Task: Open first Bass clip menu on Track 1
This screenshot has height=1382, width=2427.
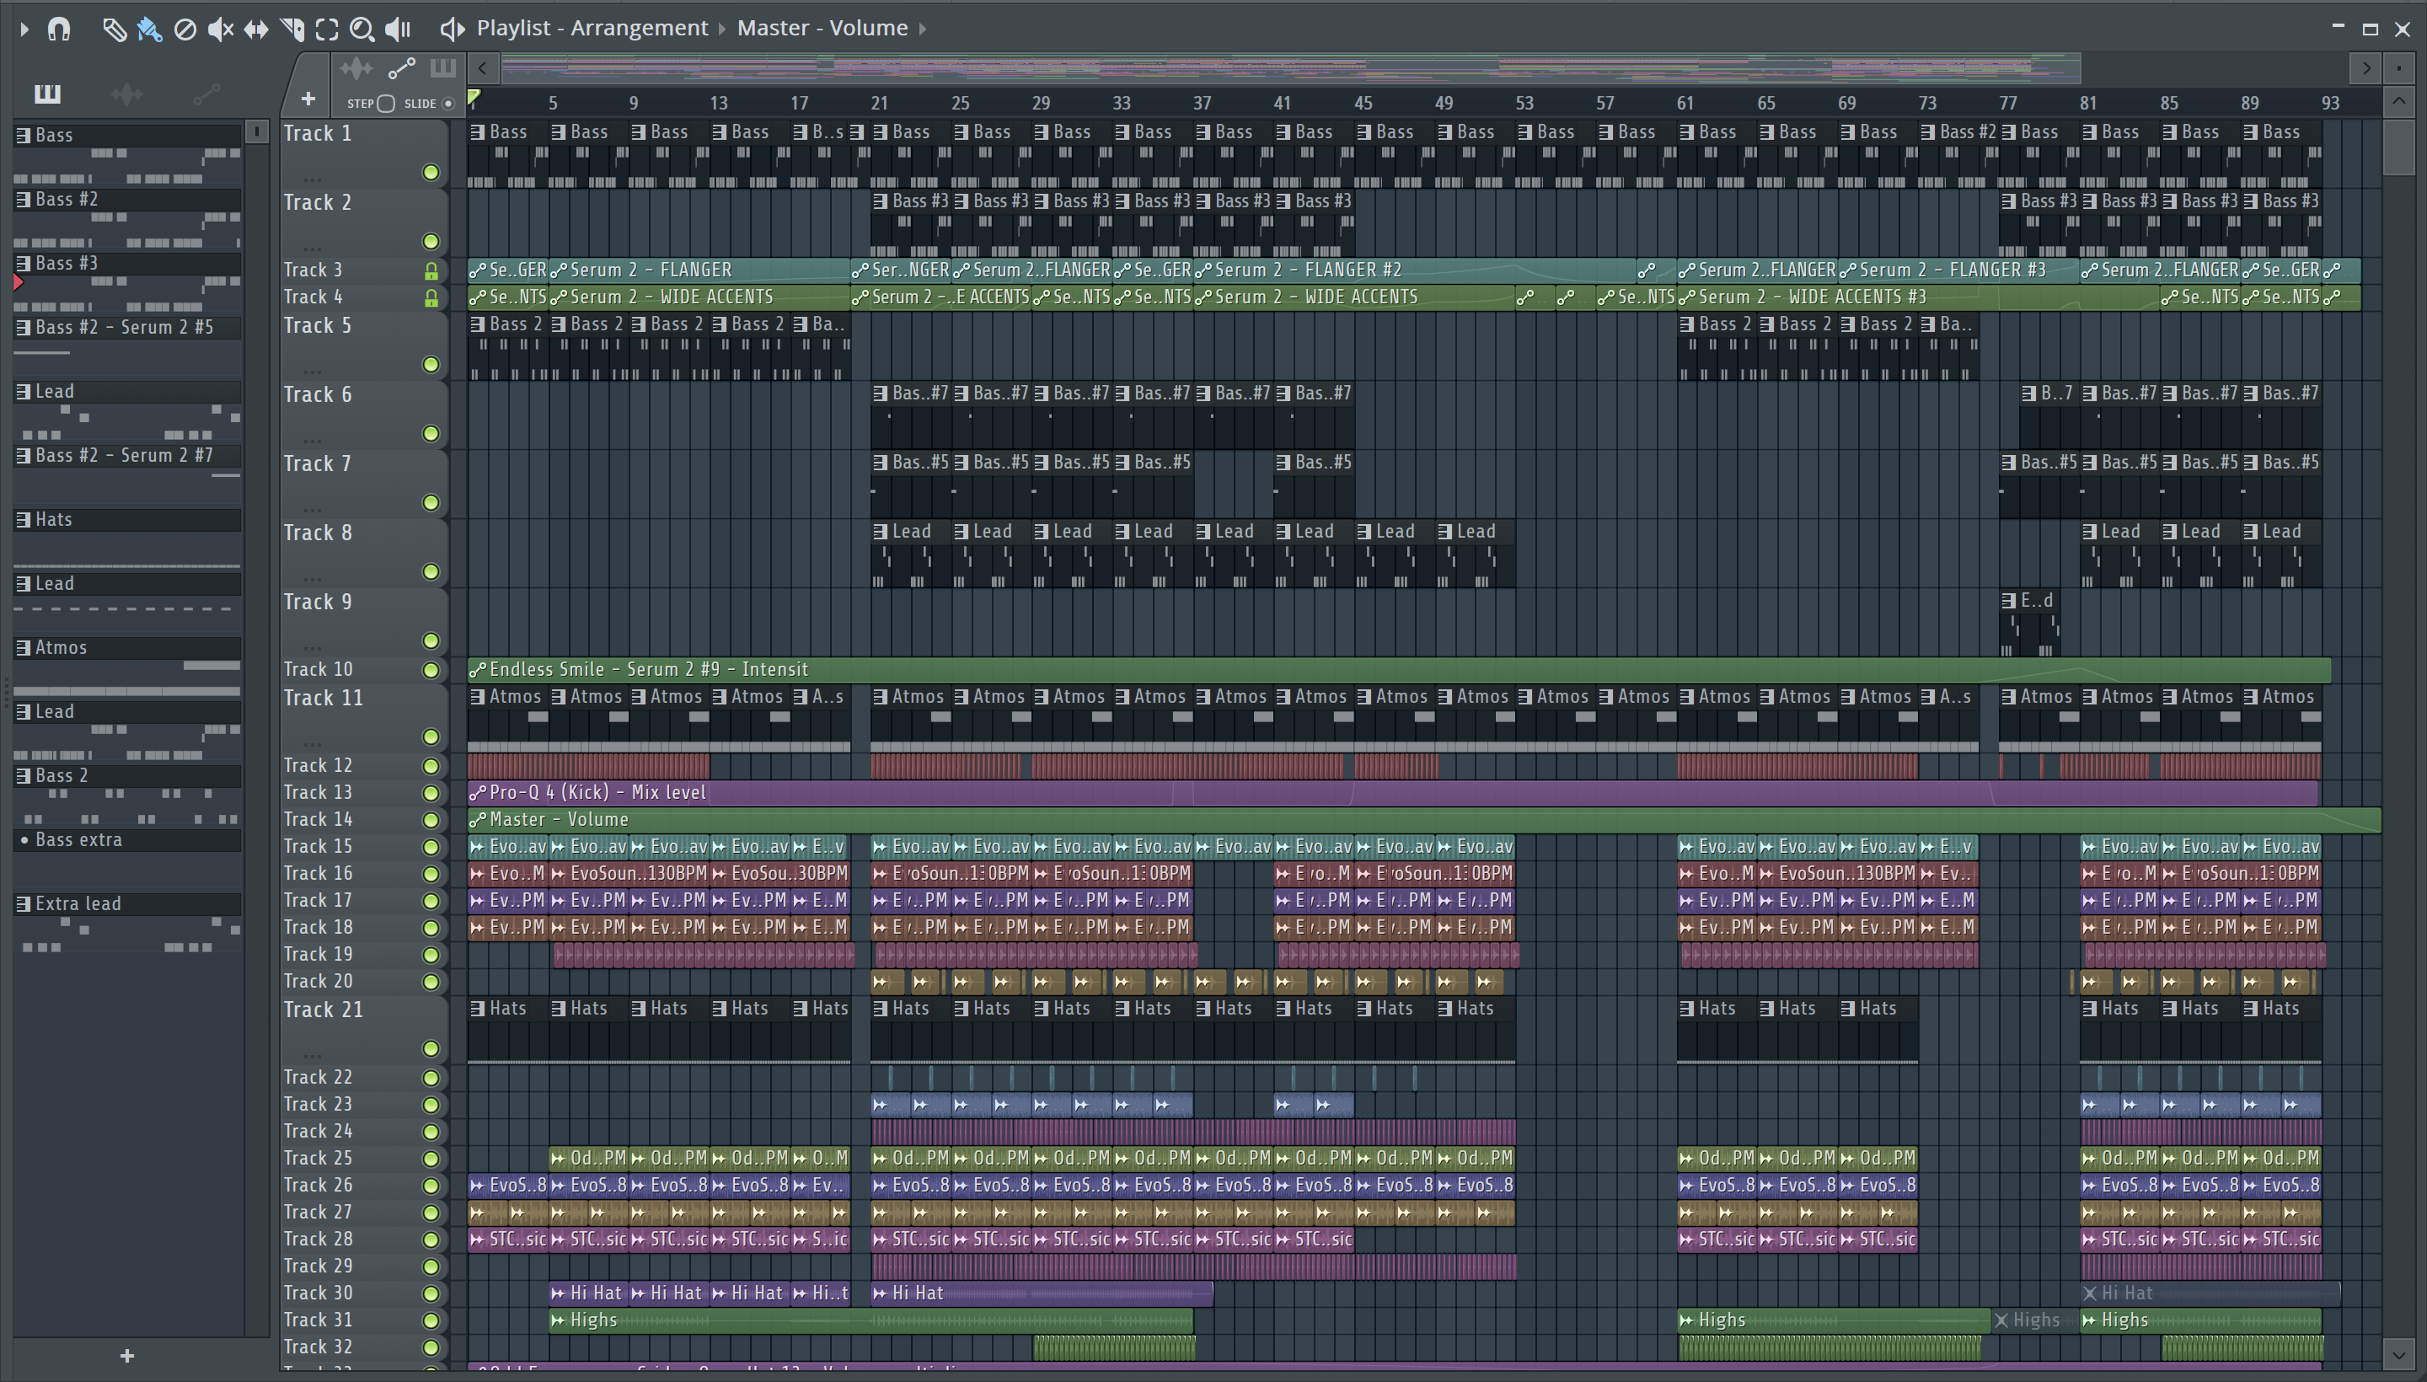Action: [478, 133]
